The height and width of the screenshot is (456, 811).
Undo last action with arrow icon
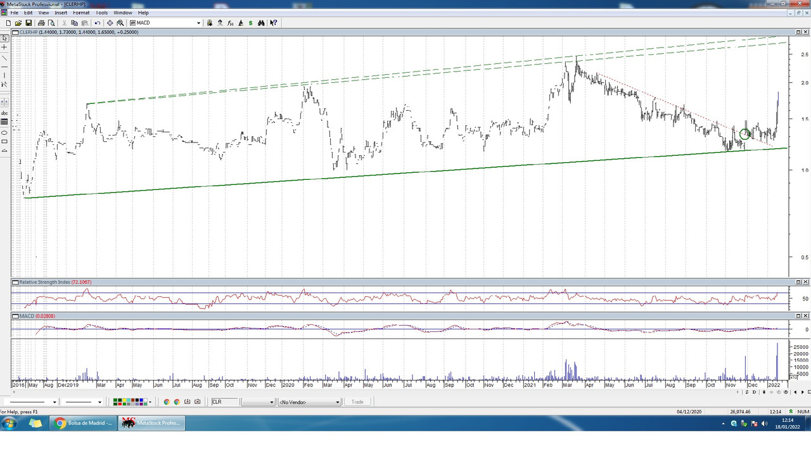[x=97, y=23]
